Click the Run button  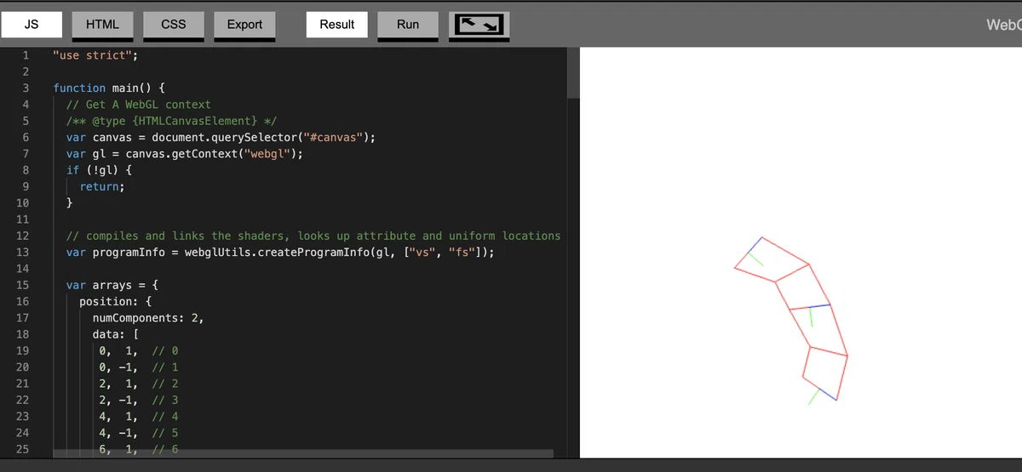pyautogui.click(x=408, y=24)
